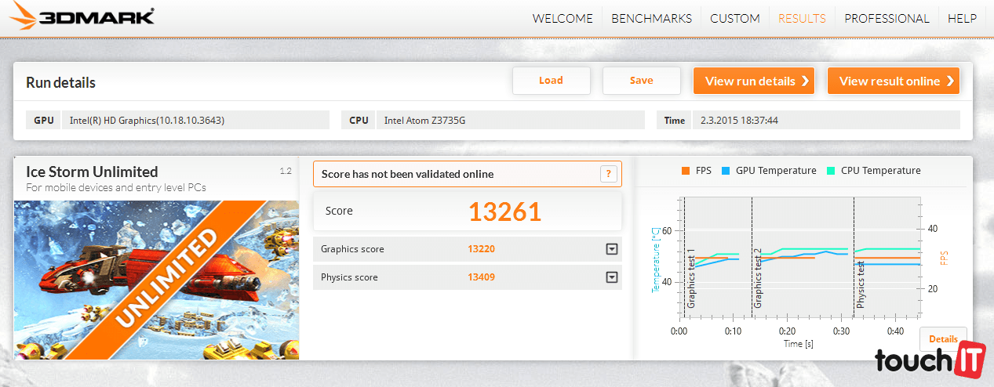Toggle the blue GPU Temperature legend swatch
The height and width of the screenshot is (387, 994).
728,171
